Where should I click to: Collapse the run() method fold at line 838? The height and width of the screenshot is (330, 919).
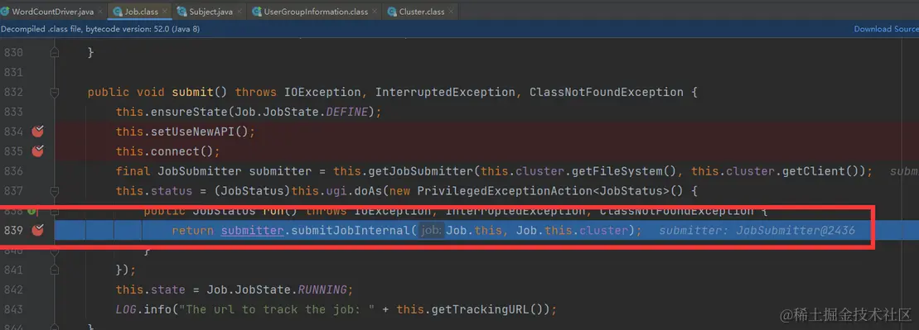tap(55, 211)
